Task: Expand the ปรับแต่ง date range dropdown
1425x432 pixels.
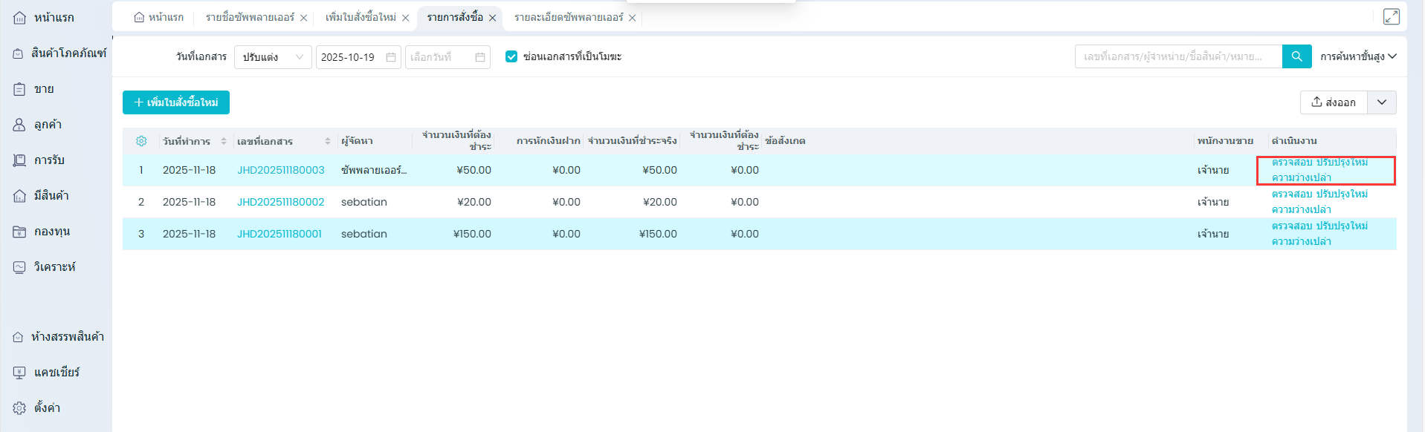Action: (272, 57)
